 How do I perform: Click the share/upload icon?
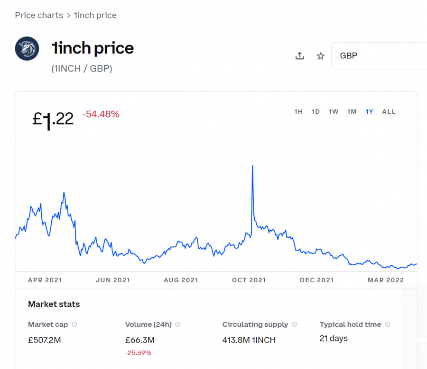[x=299, y=56]
